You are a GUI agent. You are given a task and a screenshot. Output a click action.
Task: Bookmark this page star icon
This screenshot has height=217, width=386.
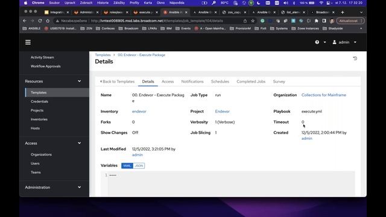tap(253, 21)
